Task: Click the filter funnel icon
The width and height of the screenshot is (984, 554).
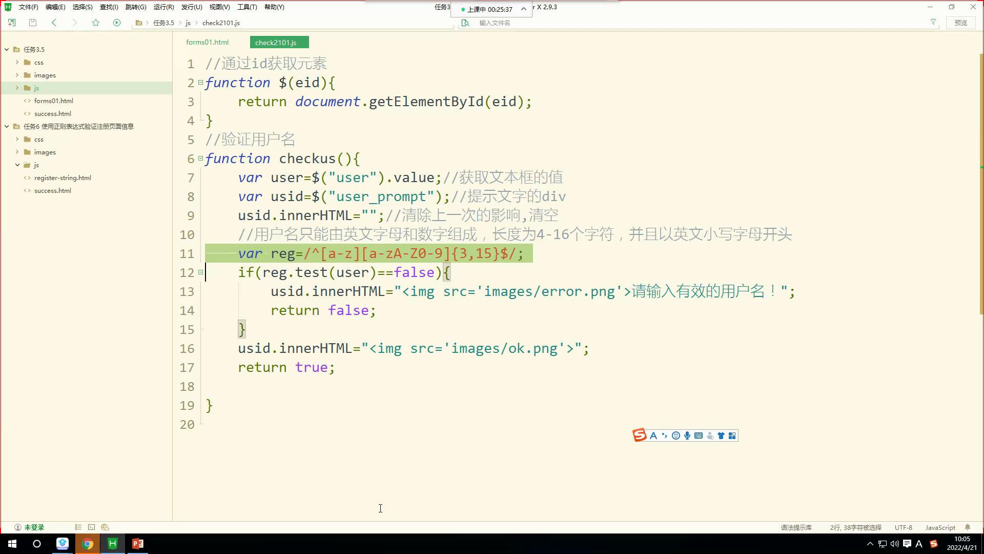Action: coord(933,22)
